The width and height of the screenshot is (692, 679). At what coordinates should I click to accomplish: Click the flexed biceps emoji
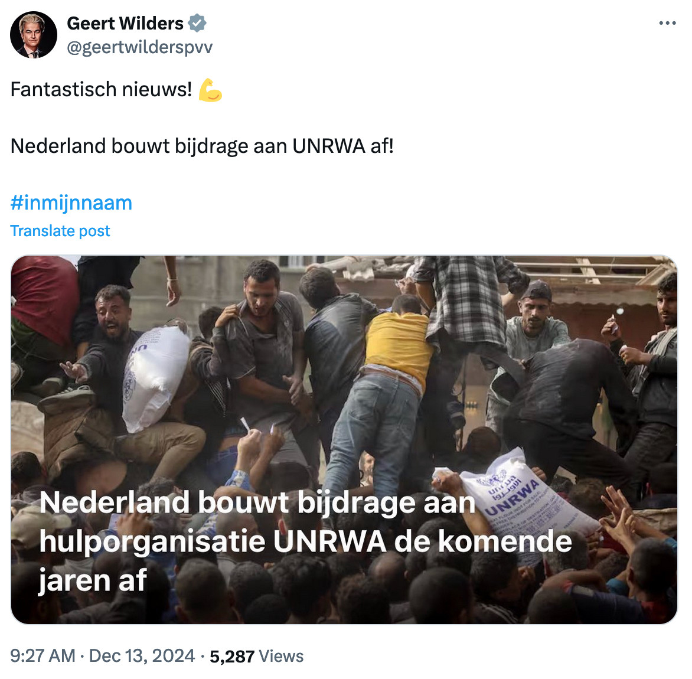pos(210,90)
